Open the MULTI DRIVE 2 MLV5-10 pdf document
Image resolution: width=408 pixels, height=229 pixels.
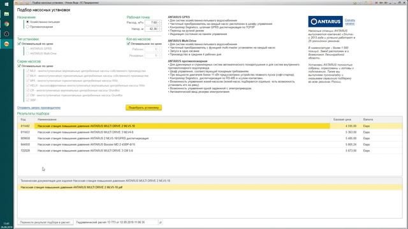[x=210, y=187]
